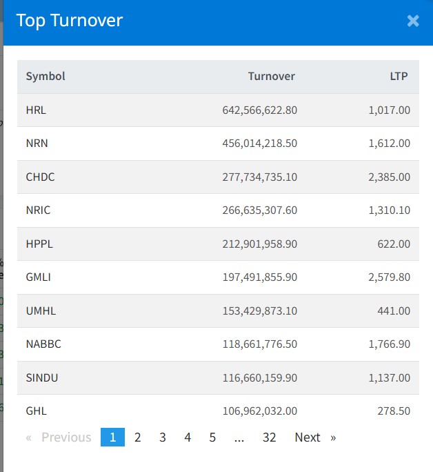Select the HRL symbol row
The height and width of the screenshot is (472, 433).
click(x=37, y=110)
